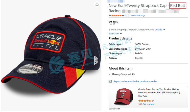Open the (3) reviews count link
Screen dimensions: 190x112
126,16
